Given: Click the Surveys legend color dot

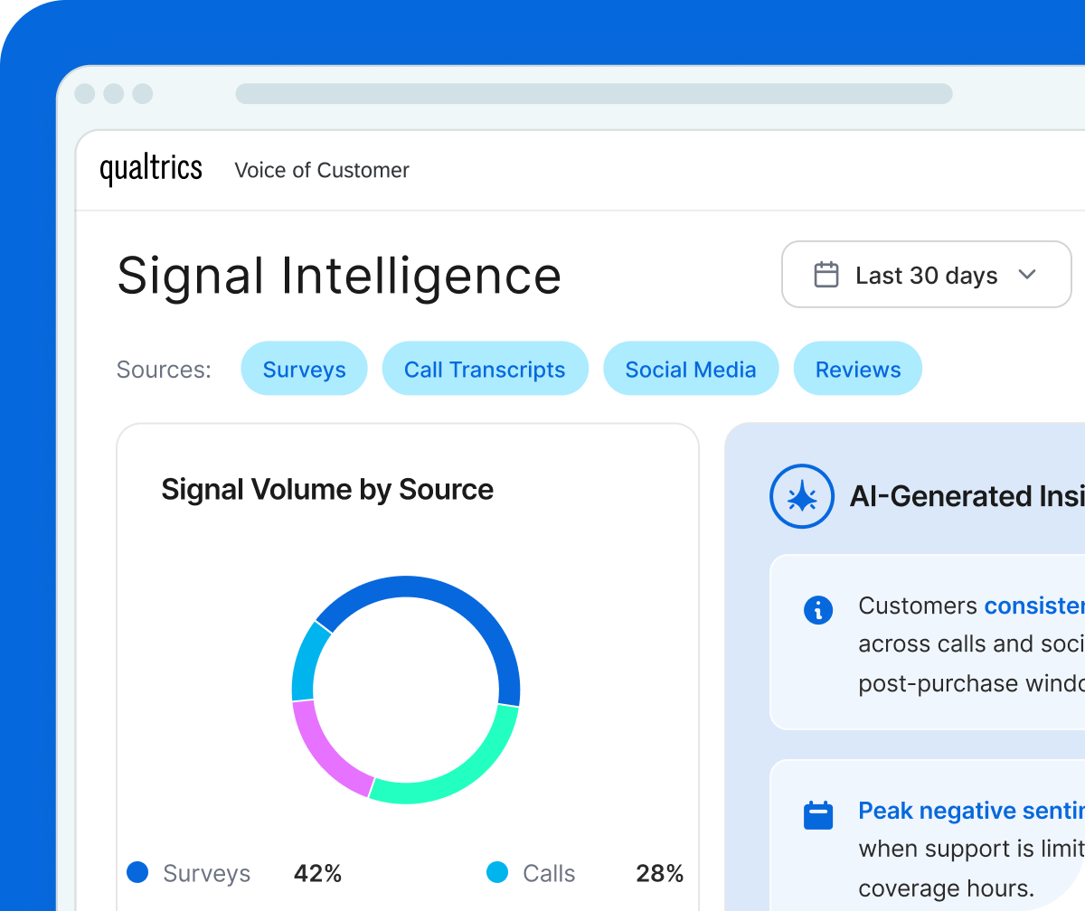Looking at the screenshot, I should [137, 873].
